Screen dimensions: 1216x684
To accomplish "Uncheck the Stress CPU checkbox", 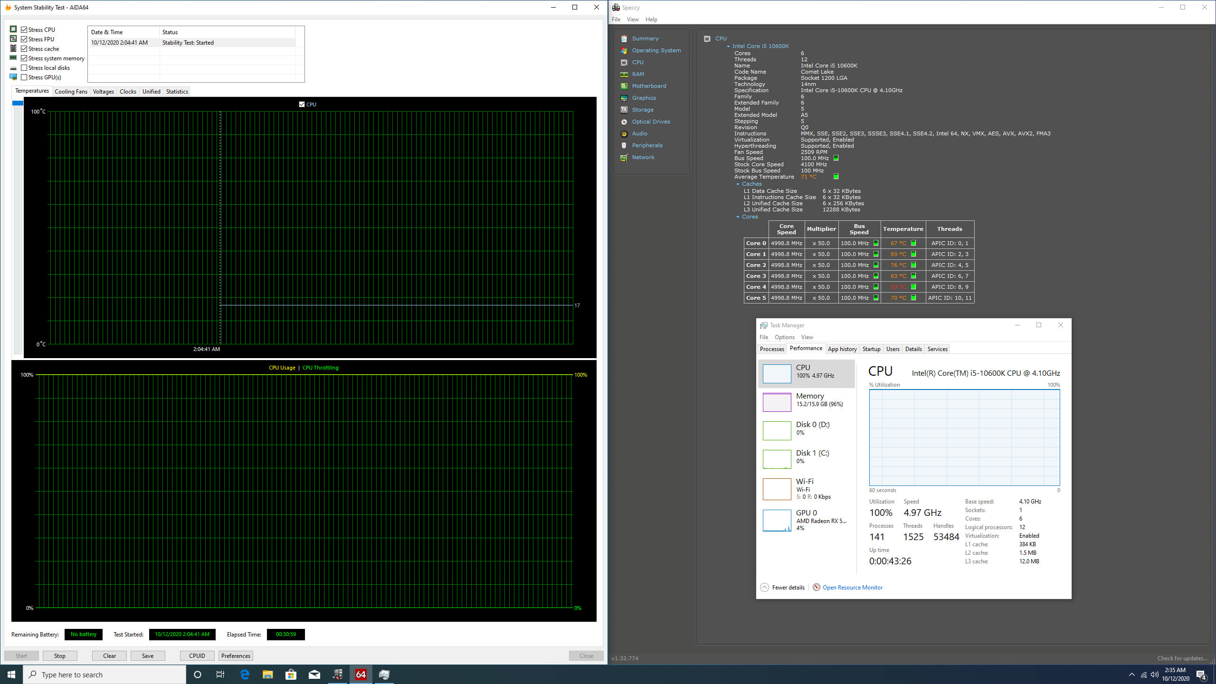I will pos(24,29).
